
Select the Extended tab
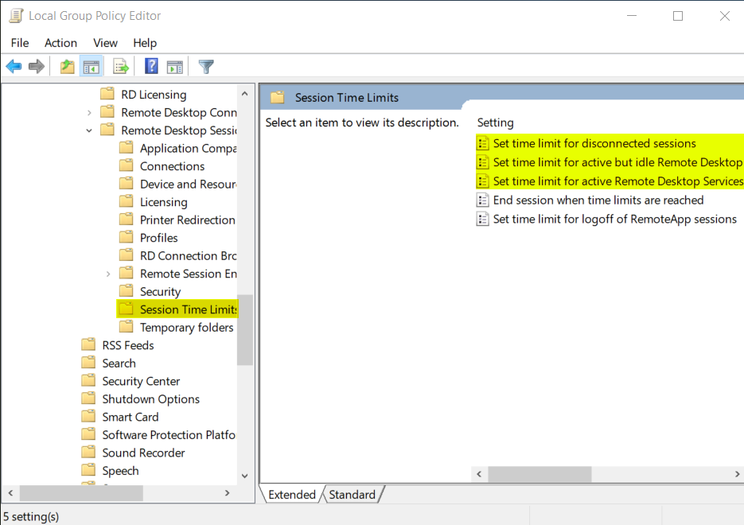tap(291, 495)
